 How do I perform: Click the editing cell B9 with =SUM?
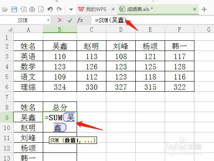(x=60, y=117)
